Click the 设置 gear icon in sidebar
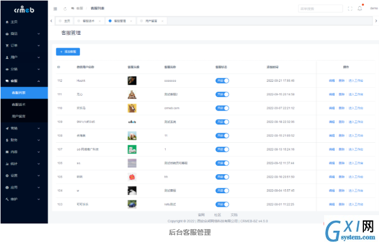 pyautogui.click(x=7, y=176)
